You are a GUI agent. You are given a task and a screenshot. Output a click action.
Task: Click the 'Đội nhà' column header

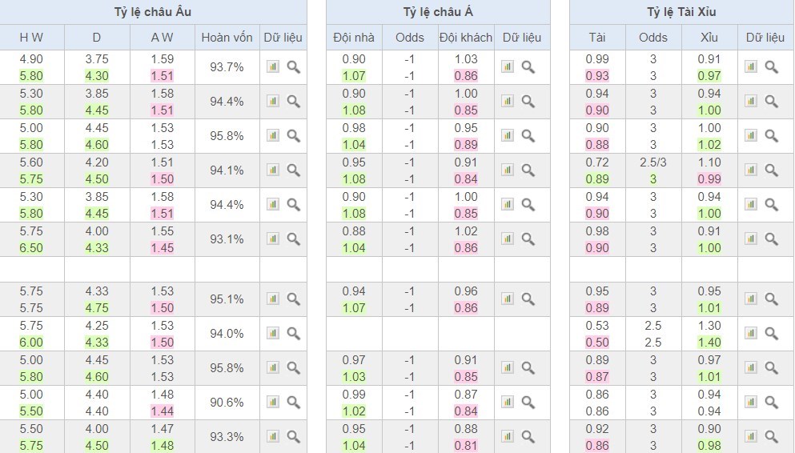(x=354, y=38)
